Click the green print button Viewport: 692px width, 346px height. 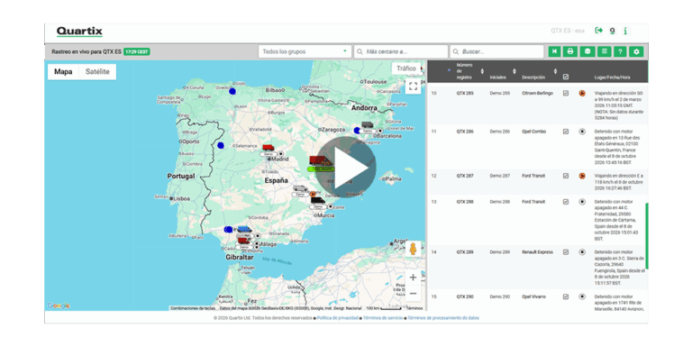pyautogui.click(x=570, y=51)
